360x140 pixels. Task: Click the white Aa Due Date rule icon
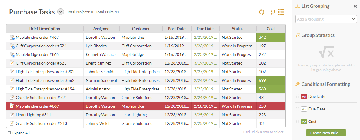[x=304, y=109]
